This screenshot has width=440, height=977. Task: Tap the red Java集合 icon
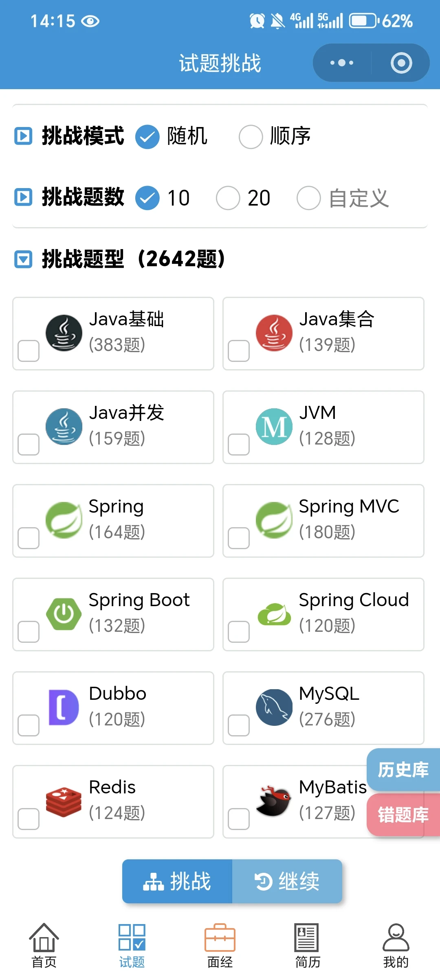pos(274,333)
